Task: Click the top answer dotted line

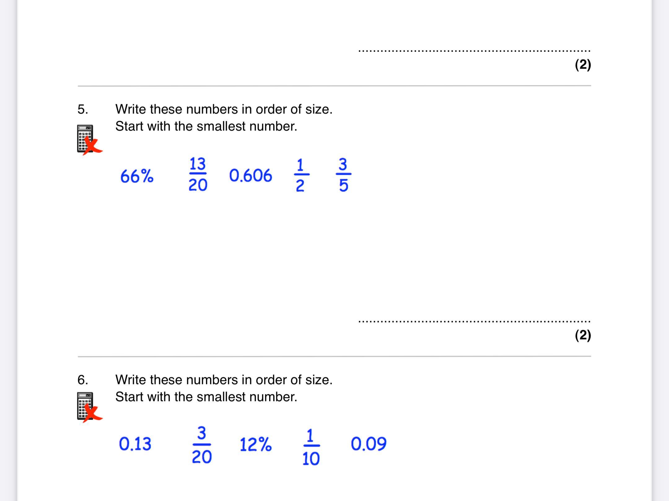Action: tap(474, 51)
